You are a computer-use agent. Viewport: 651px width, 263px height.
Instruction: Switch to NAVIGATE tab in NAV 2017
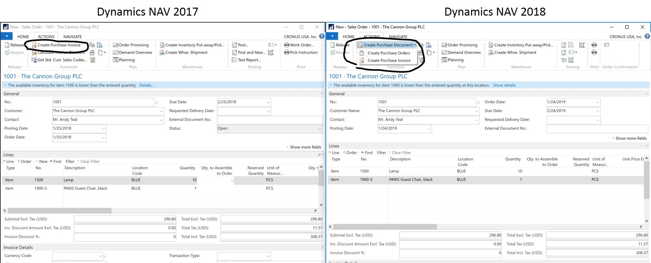(72, 37)
